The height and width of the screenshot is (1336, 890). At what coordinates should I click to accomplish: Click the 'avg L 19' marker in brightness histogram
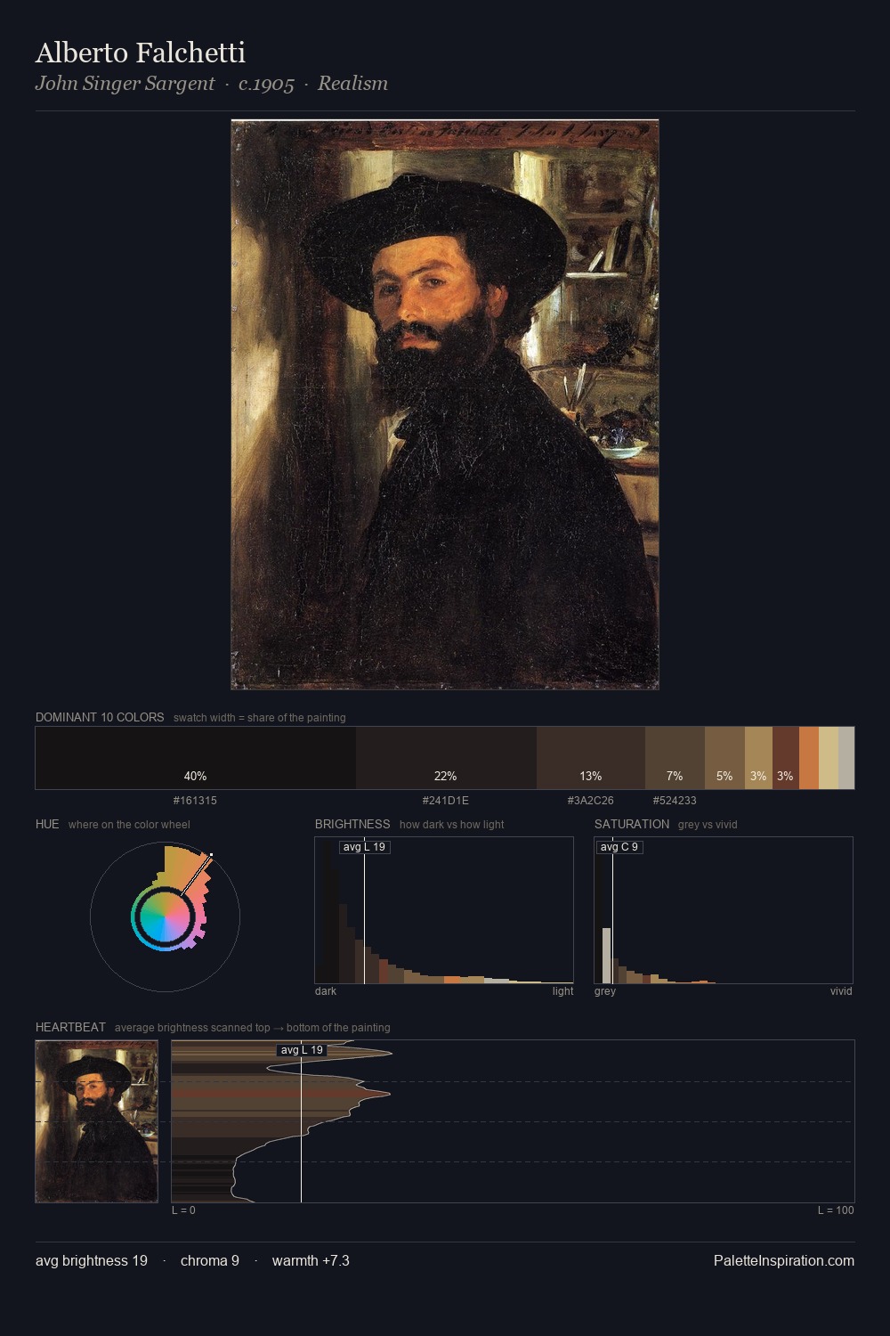pyautogui.click(x=364, y=847)
